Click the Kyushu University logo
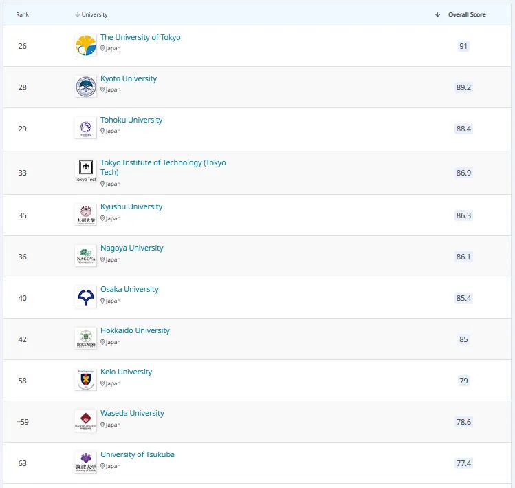Image resolution: width=515 pixels, height=488 pixels. click(86, 215)
